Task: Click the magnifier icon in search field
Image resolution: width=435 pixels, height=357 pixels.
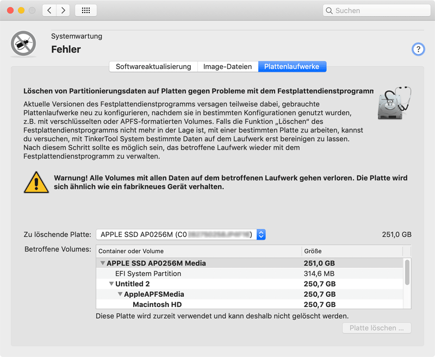Action: (329, 10)
